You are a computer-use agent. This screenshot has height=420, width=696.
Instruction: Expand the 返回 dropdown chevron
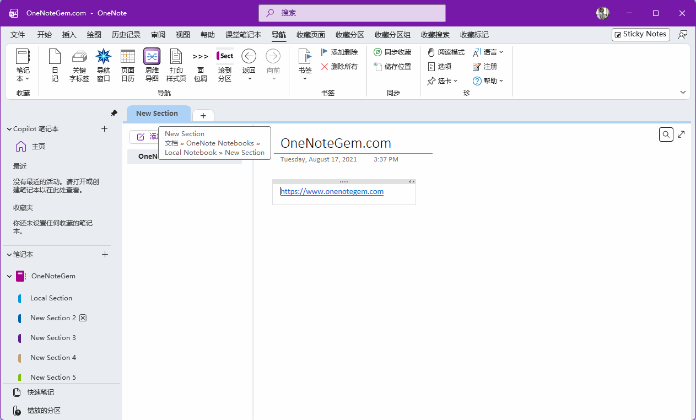[x=249, y=79]
